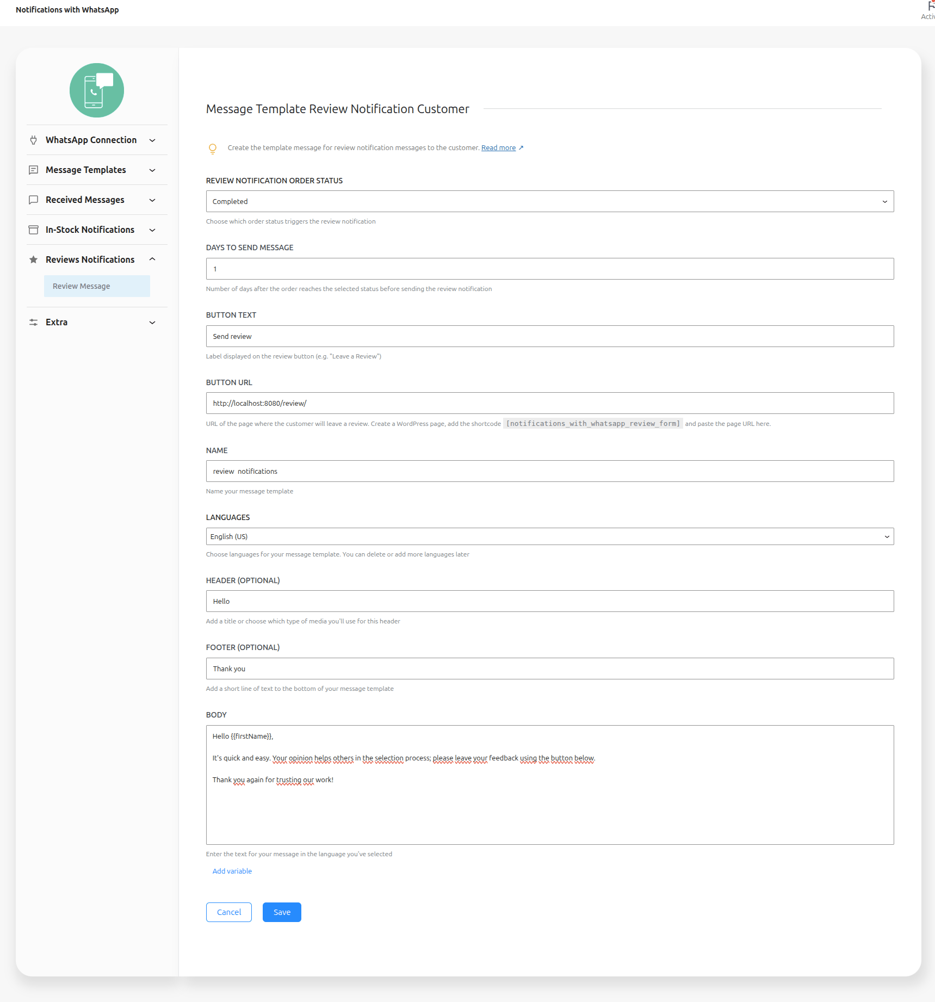Image resolution: width=935 pixels, height=1002 pixels.
Task: Click the plug icon beside WhatsApp Connection
Action: click(x=34, y=140)
